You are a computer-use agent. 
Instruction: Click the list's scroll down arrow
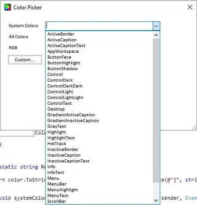tap(156, 201)
